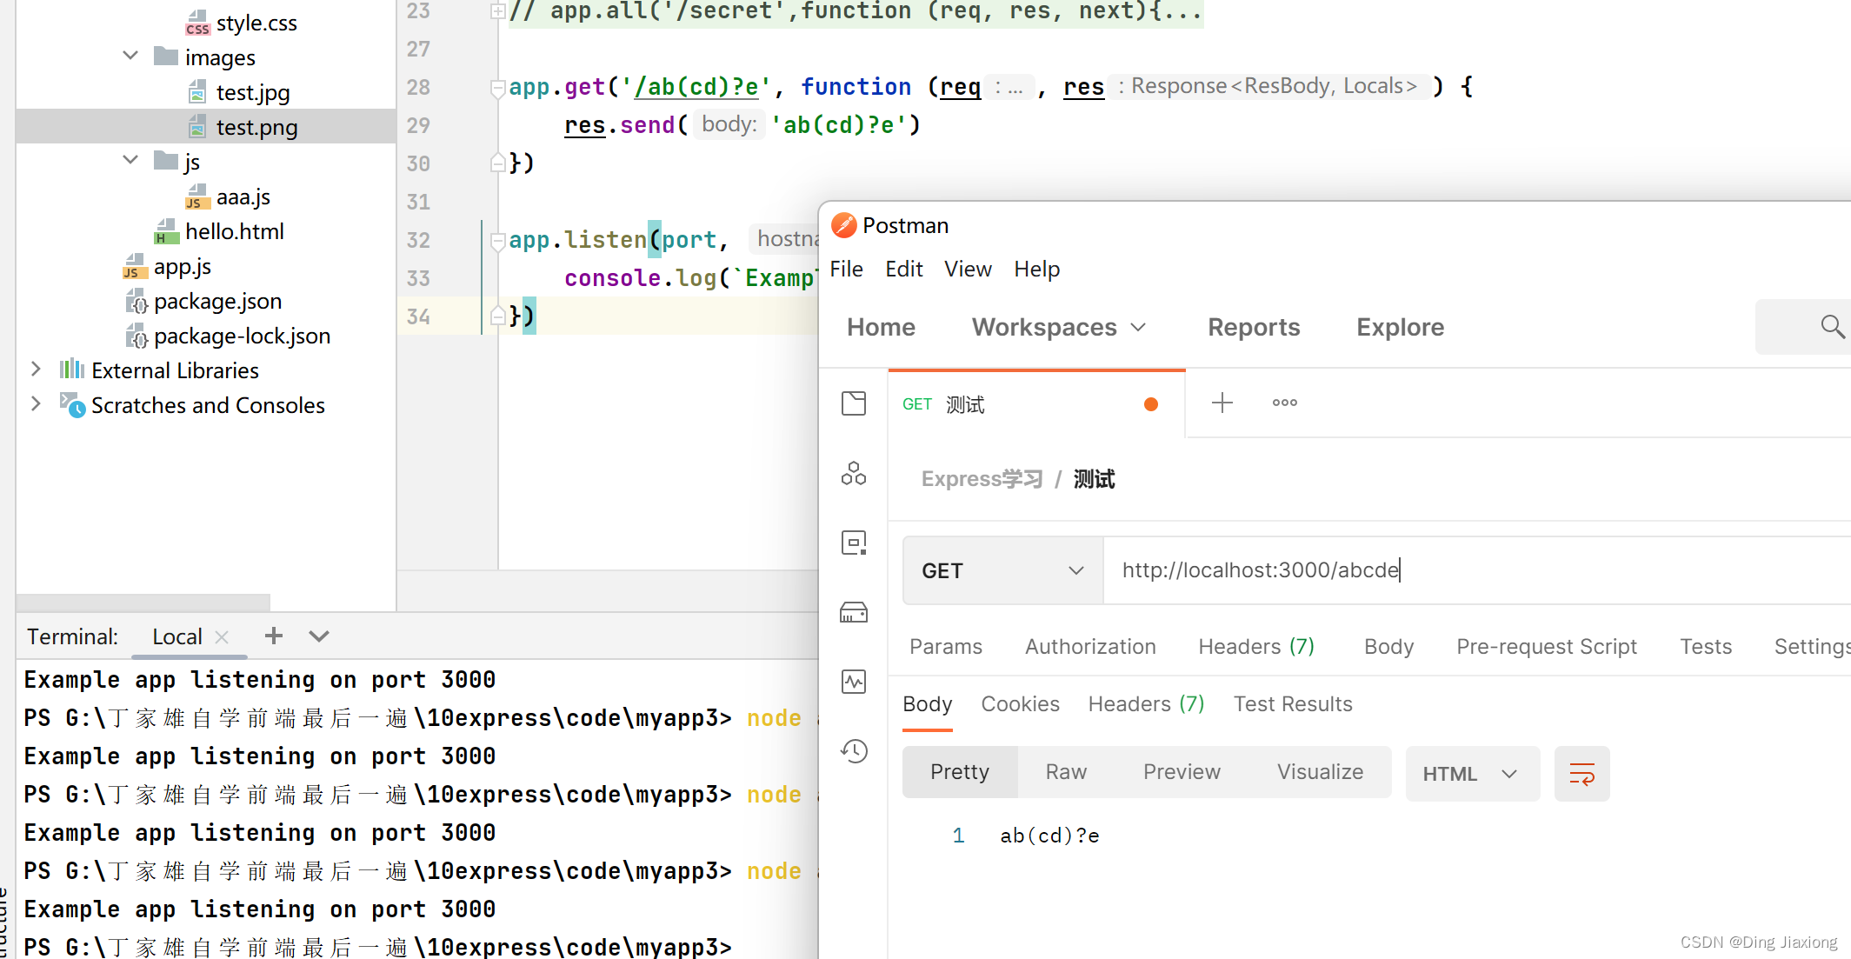Switch to the Pre-request Script tab
The height and width of the screenshot is (959, 1851).
[x=1547, y=646]
